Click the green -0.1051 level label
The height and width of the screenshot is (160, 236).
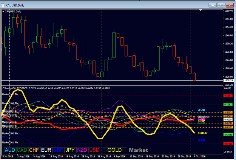[x=228, y=135]
